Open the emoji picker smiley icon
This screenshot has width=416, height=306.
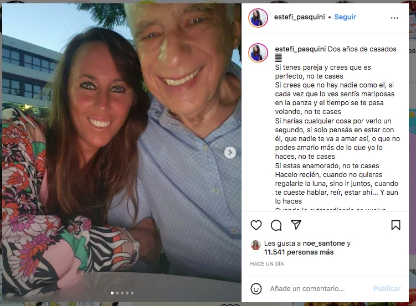(256, 288)
